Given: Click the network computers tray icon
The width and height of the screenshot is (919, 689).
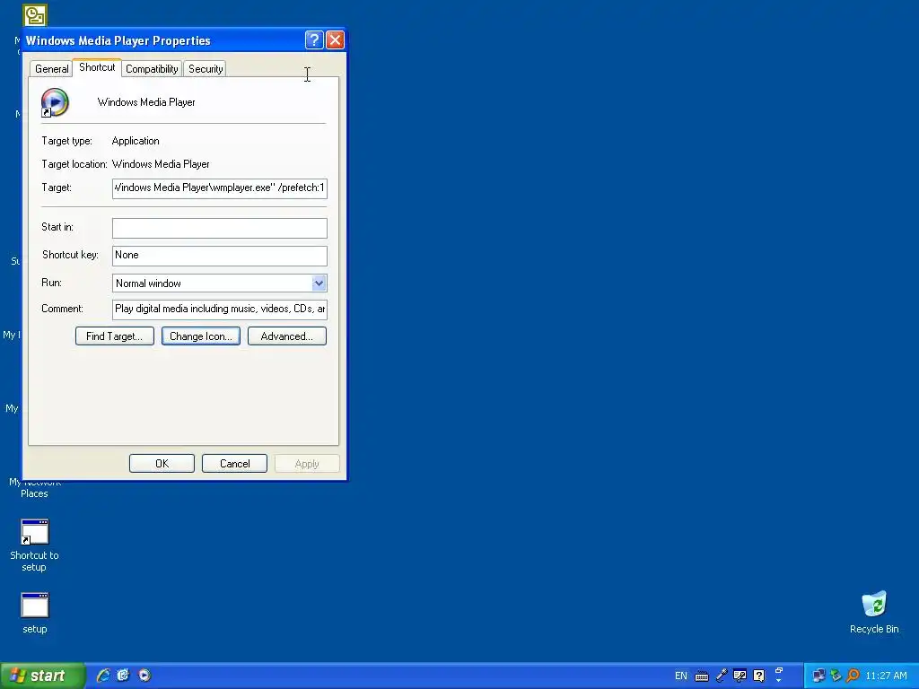Looking at the screenshot, I should coord(818,676).
